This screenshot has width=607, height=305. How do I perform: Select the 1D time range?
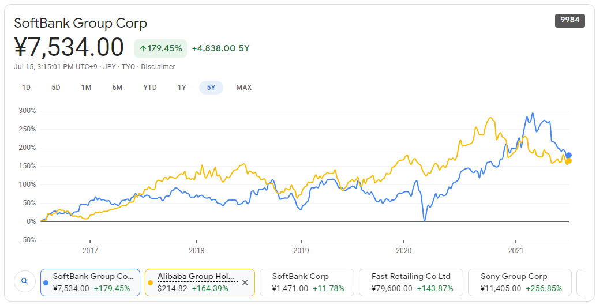(x=26, y=88)
